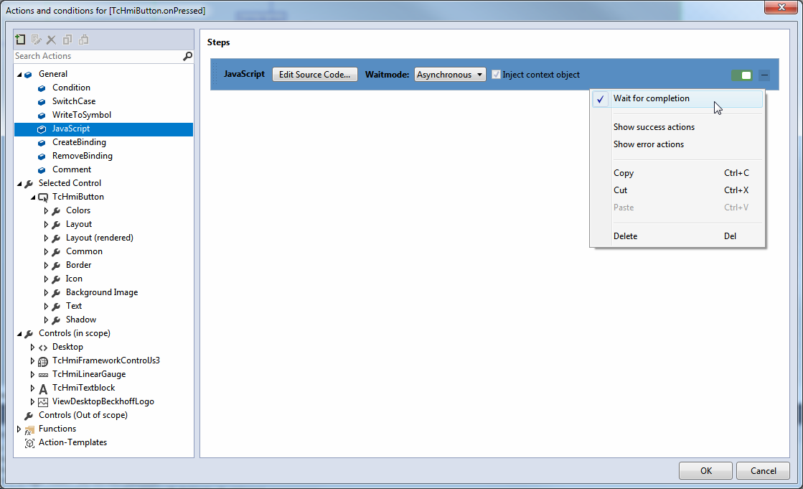The width and height of the screenshot is (803, 489).
Task: Choose Show error actions menu entry
Action: (677, 144)
